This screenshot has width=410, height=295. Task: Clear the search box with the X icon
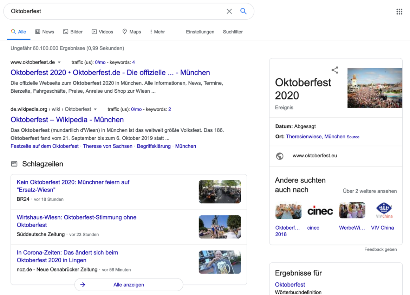[x=229, y=11]
